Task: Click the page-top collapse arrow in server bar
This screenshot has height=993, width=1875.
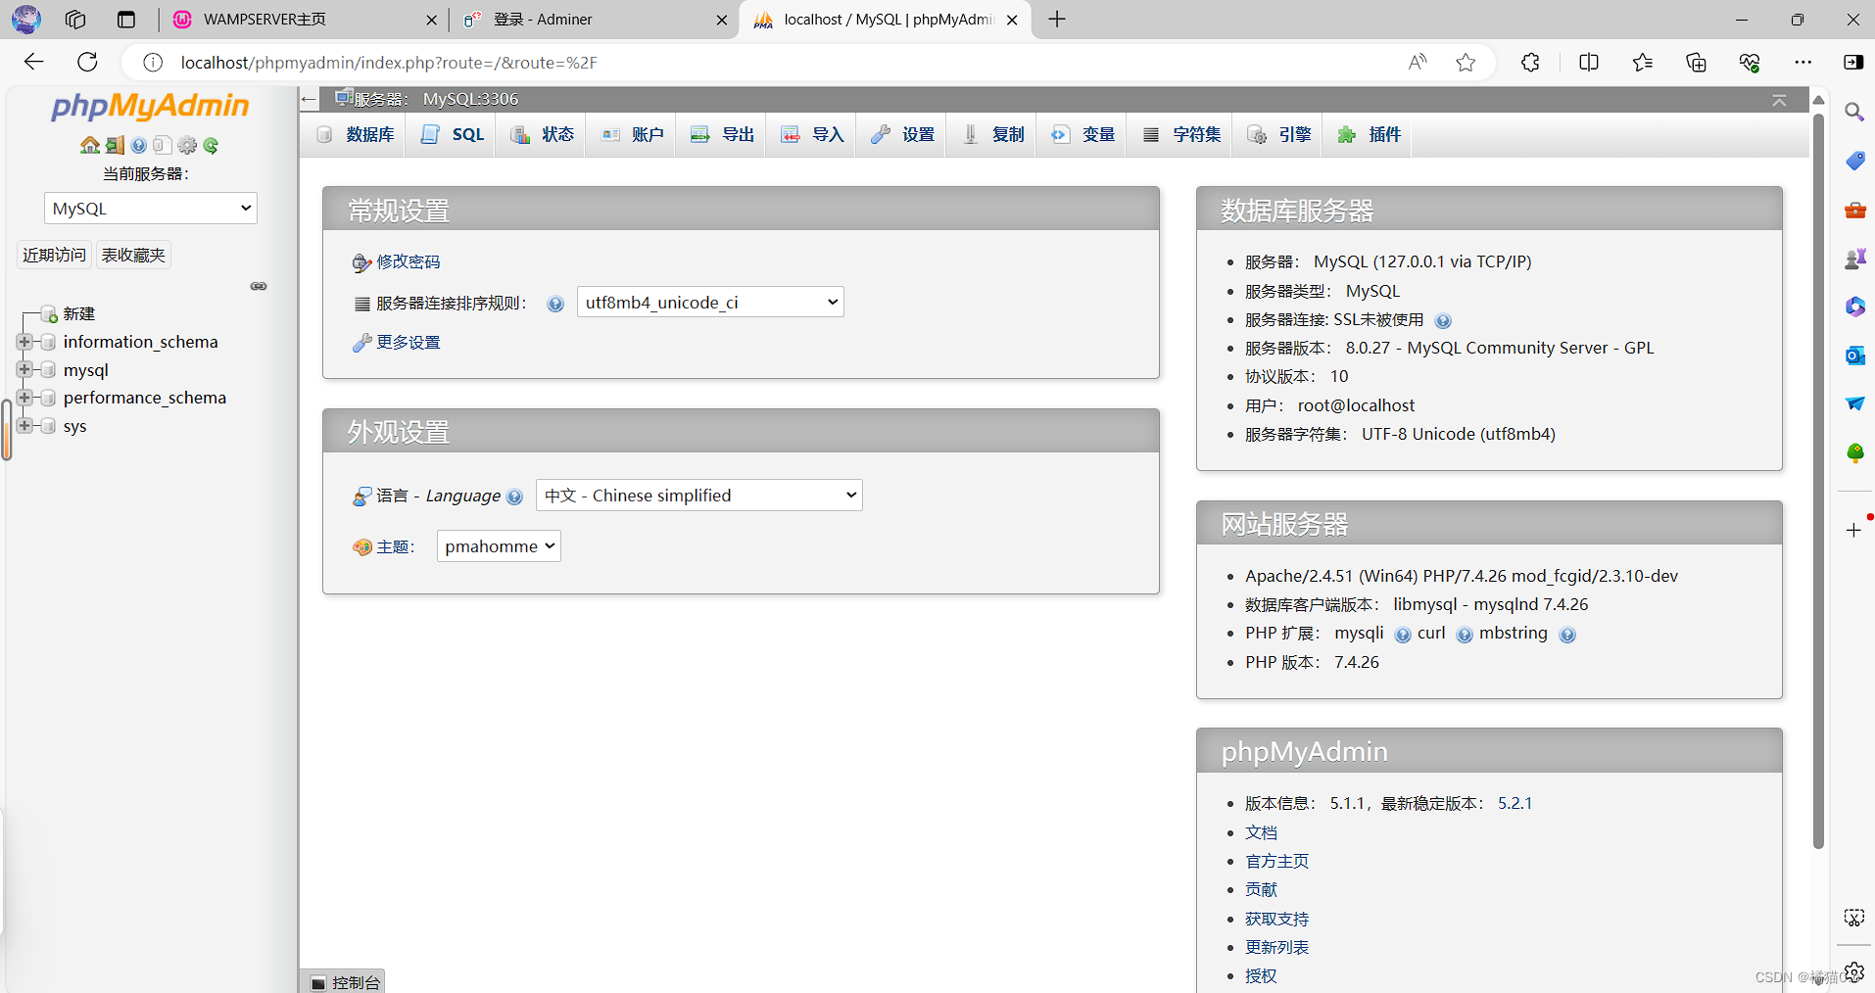Action: pyautogui.click(x=1779, y=100)
